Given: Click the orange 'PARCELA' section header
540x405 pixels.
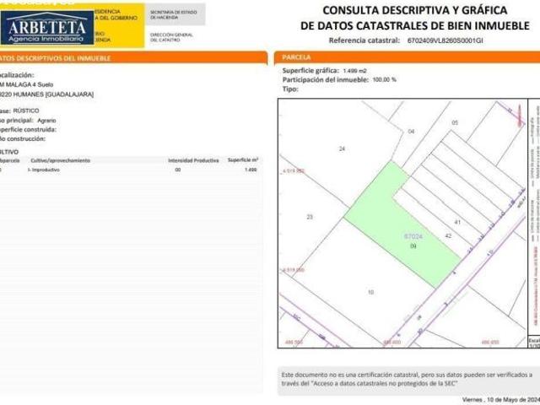Looking at the screenshot, I should click(296, 57).
